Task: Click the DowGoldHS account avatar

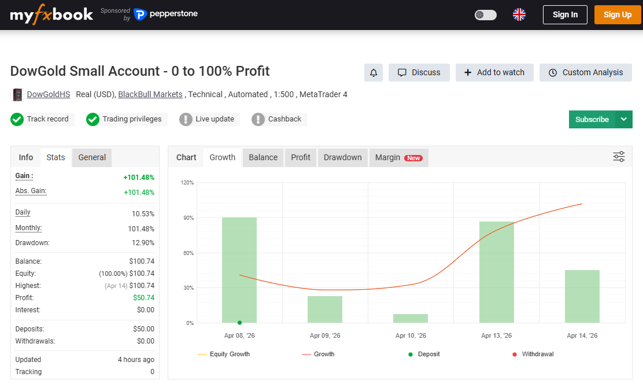Action: point(16,94)
